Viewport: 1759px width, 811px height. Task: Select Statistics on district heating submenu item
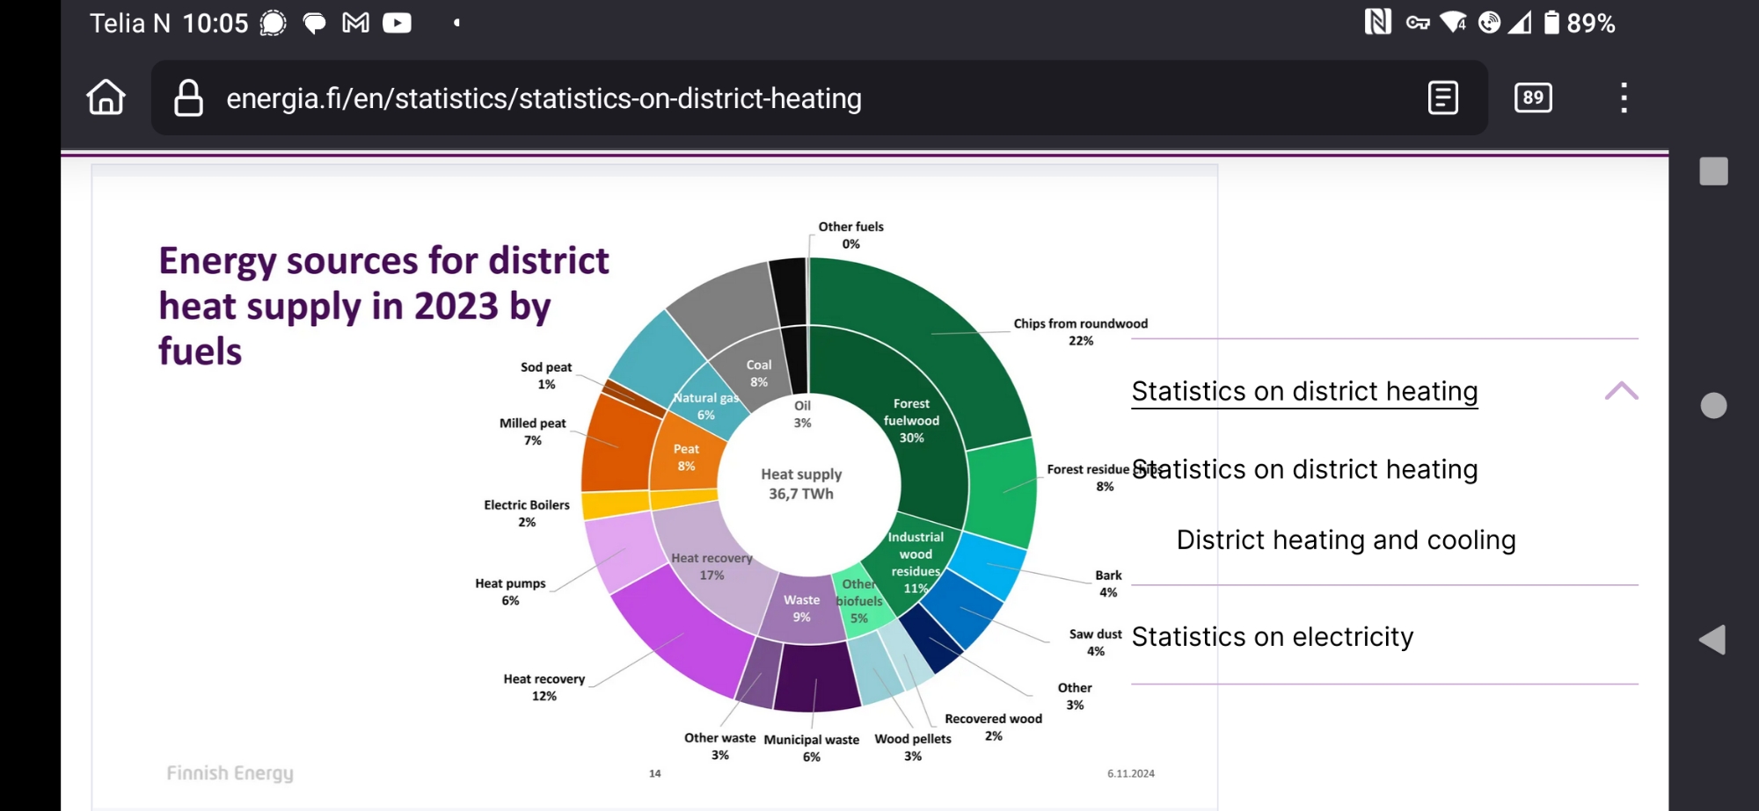point(1303,469)
